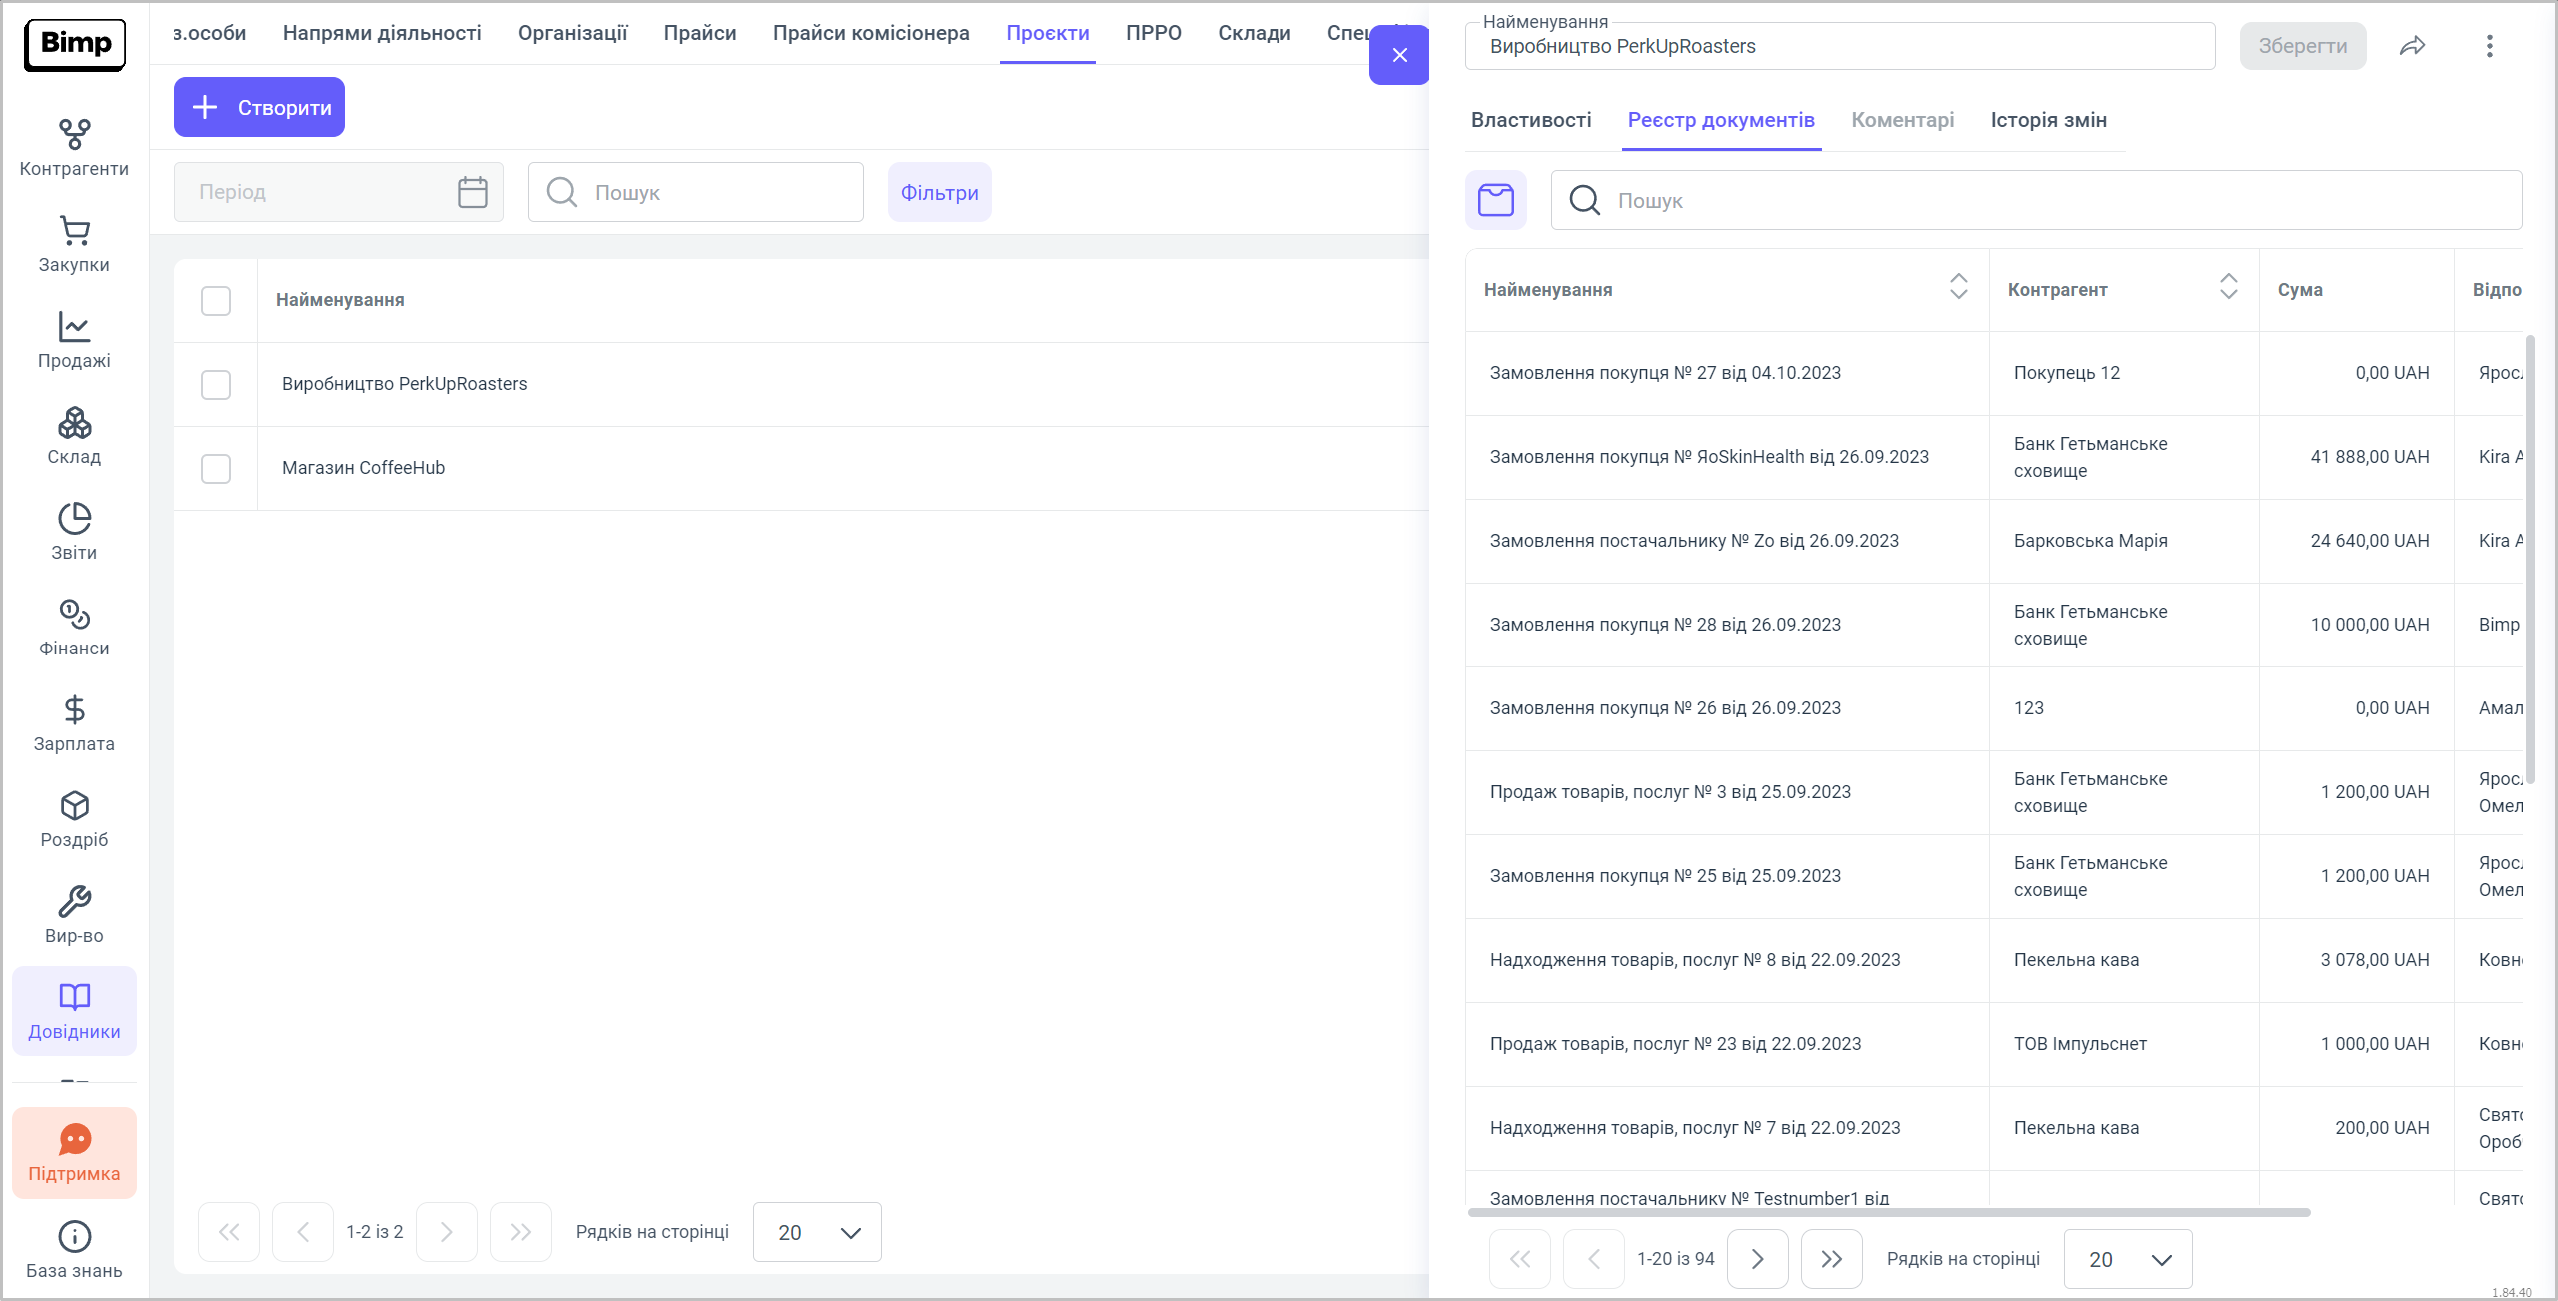This screenshot has height=1301, width=2558.
Task: Toggle the select-all header checkbox
Action: [x=216, y=301]
